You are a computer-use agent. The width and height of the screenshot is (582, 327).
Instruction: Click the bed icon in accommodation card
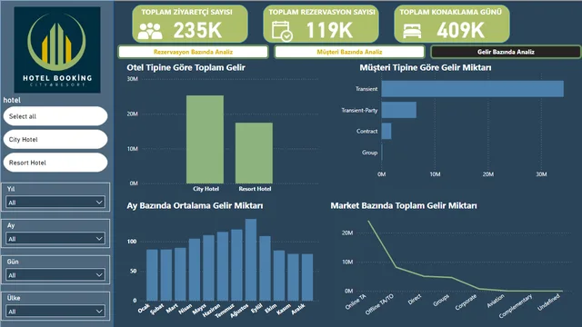coord(412,32)
